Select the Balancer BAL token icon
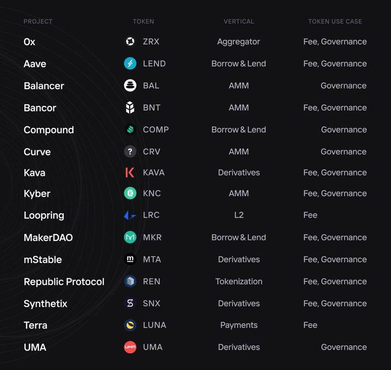Viewport: 391px width, 370px height. 130,85
